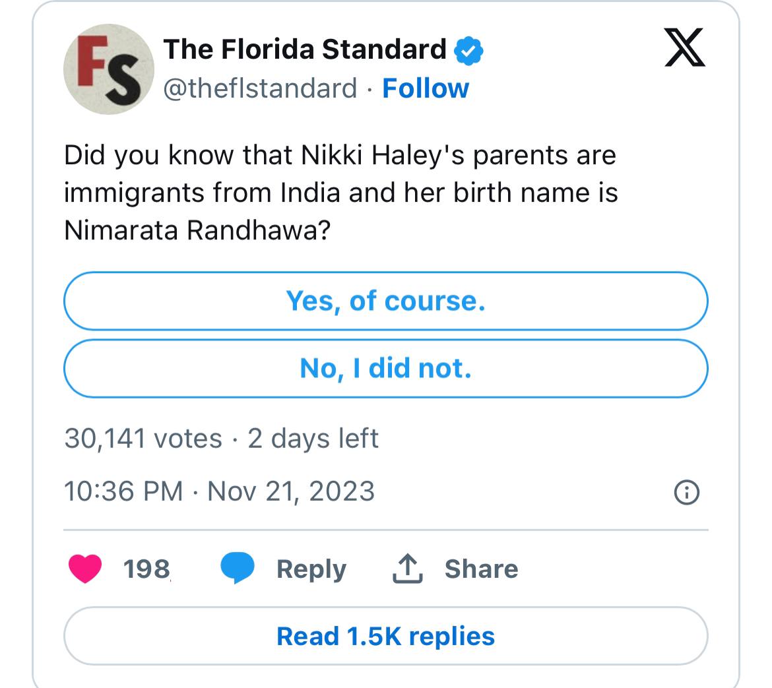
Task: Click the 30,141 votes count
Action: [143, 439]
